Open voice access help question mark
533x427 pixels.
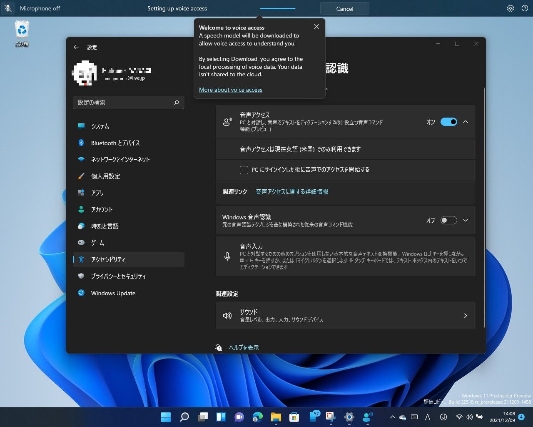pos(525,8)
